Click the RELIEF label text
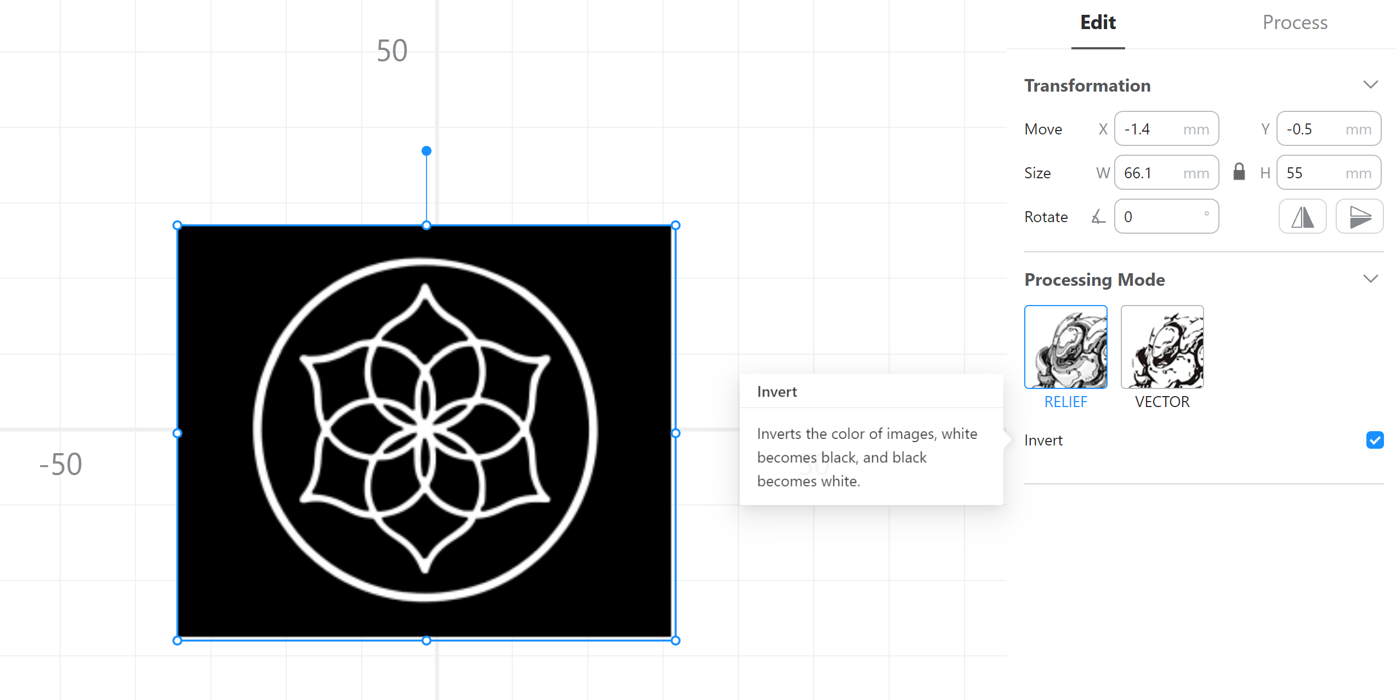This screenshot has height=700, width=1396. (x=1065, y=402)
